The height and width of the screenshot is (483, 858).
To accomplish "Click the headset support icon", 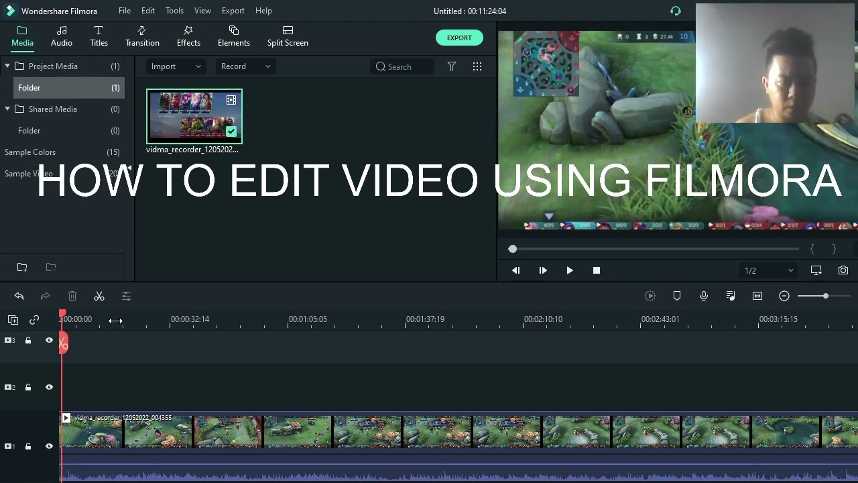I will (x=676, y=11).
